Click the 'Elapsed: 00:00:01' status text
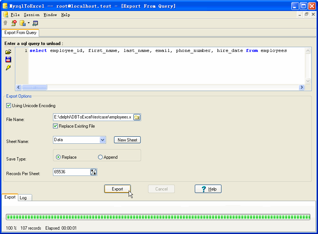318x234 pixels. point(61,228)
